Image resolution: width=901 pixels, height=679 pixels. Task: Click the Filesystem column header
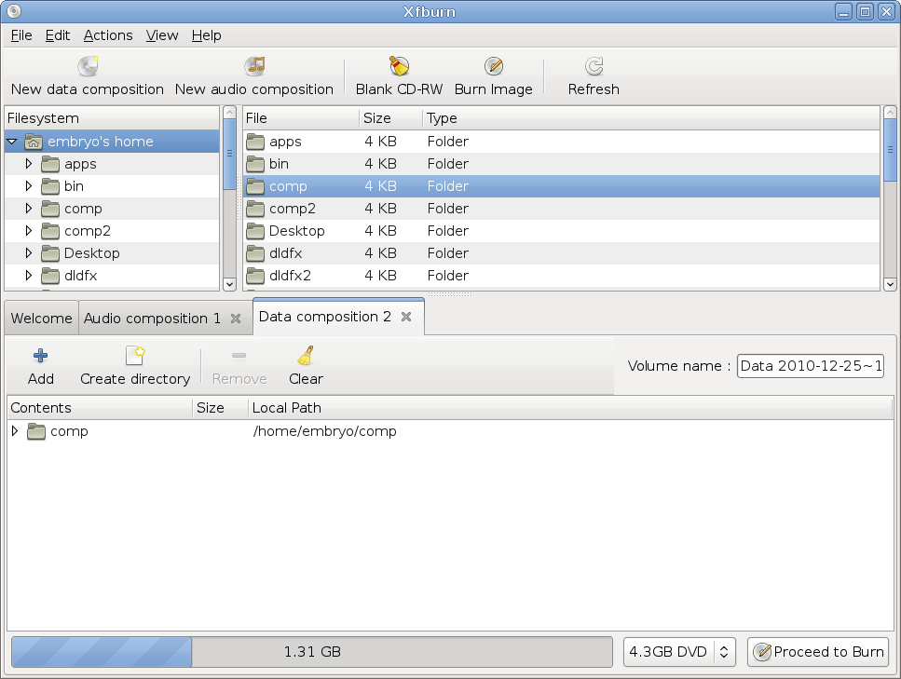point(112,118)
